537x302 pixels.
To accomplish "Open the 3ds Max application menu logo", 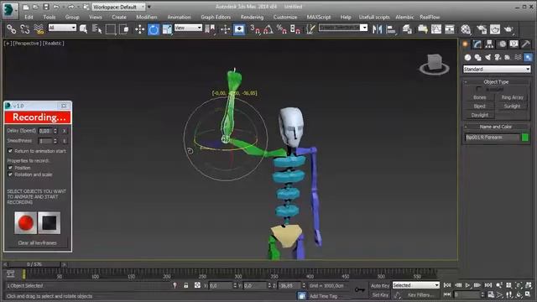I will (9, 10).
